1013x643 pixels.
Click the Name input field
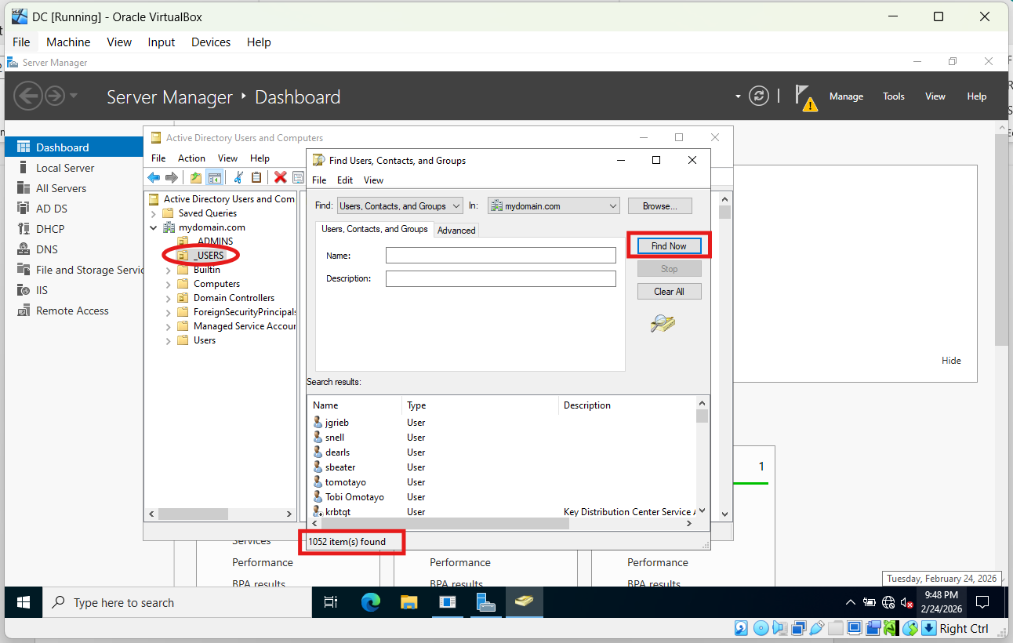click(500, 256)
